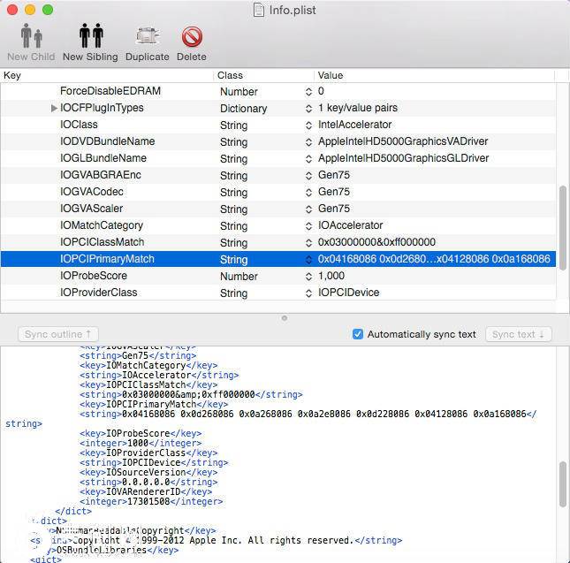Open class type popup for ForceDisableEDRAM
This screenshot has width=570, height=563.
308,91
